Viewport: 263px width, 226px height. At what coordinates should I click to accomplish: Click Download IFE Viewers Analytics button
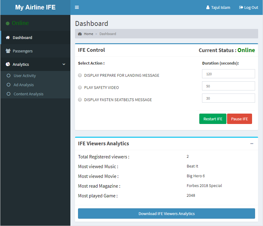[166, 214]
